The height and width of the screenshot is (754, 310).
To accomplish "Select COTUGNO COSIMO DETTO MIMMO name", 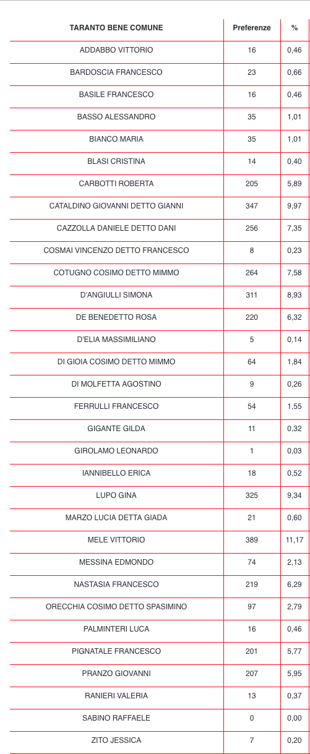I will (x=116, y=273).
